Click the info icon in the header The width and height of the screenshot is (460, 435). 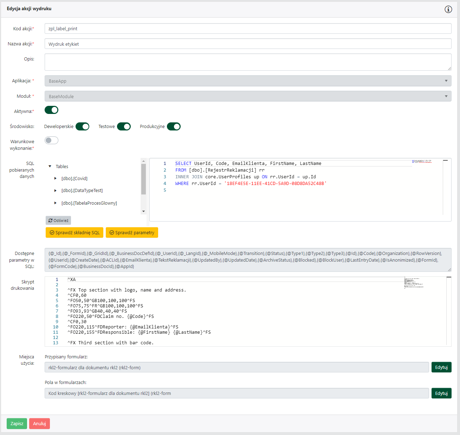[x=448, y=9]
